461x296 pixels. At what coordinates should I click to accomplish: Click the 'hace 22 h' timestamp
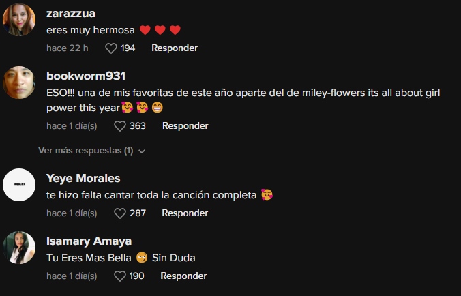(68, 48)
